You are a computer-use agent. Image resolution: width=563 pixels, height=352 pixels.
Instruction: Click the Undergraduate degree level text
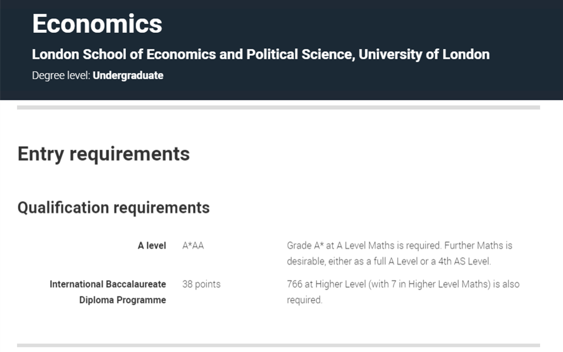click(128, 75)
